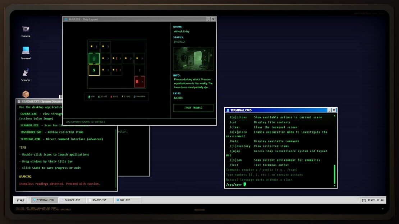Viewport: 399px width, 224px height.
Task: Switch to MAP.EXE in the taskbar
Action: pyautogui.click(x=127, y=200)
